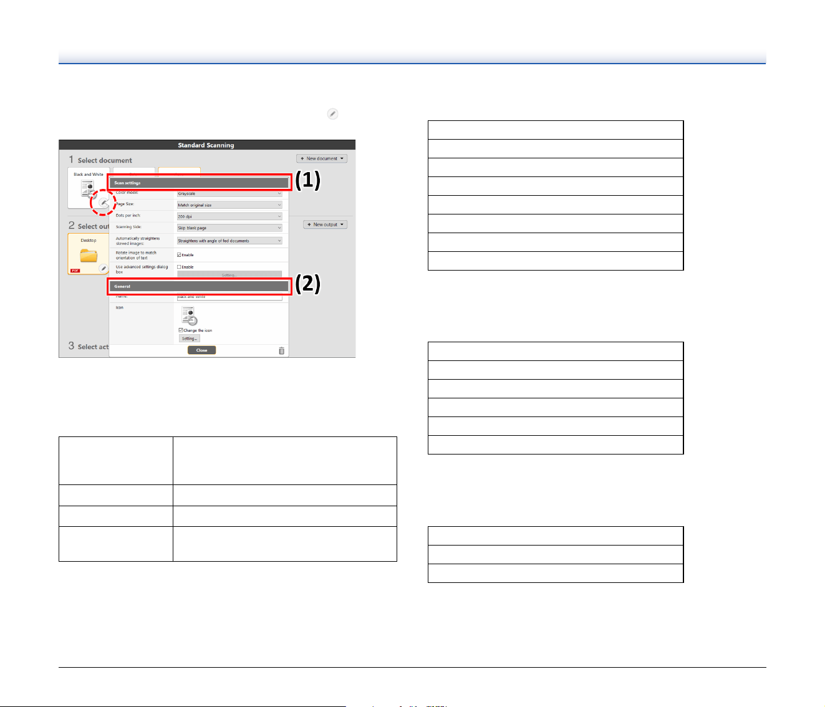Click the pencil icon in the page text above
This screenshot has width=825, height=707.
(x=333, y=114)
